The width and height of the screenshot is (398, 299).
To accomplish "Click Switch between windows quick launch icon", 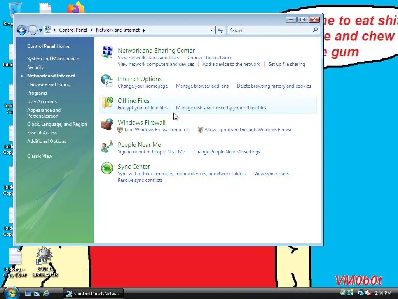I will pos(37,294).
